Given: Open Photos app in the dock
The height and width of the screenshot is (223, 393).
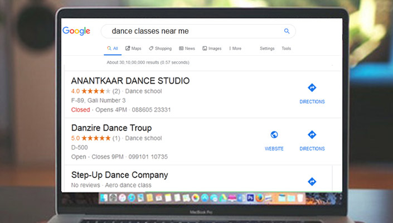Looking at the screenshot, I should click(x=196, y=198).
